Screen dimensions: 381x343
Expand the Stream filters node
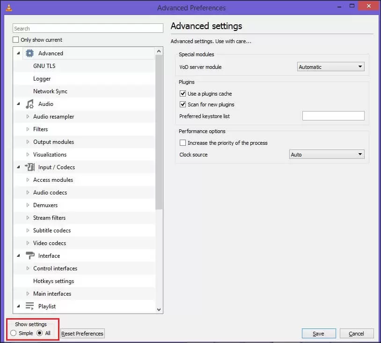coord(28,218)
